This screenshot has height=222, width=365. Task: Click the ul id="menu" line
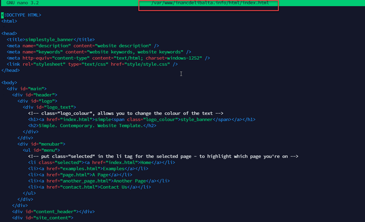pyautogui.click(x=42, y=150)
